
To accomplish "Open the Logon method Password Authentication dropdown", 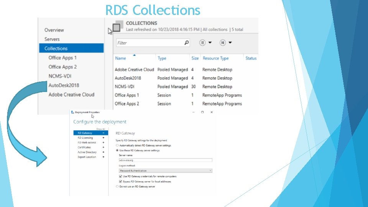I will tap(166, 171).
